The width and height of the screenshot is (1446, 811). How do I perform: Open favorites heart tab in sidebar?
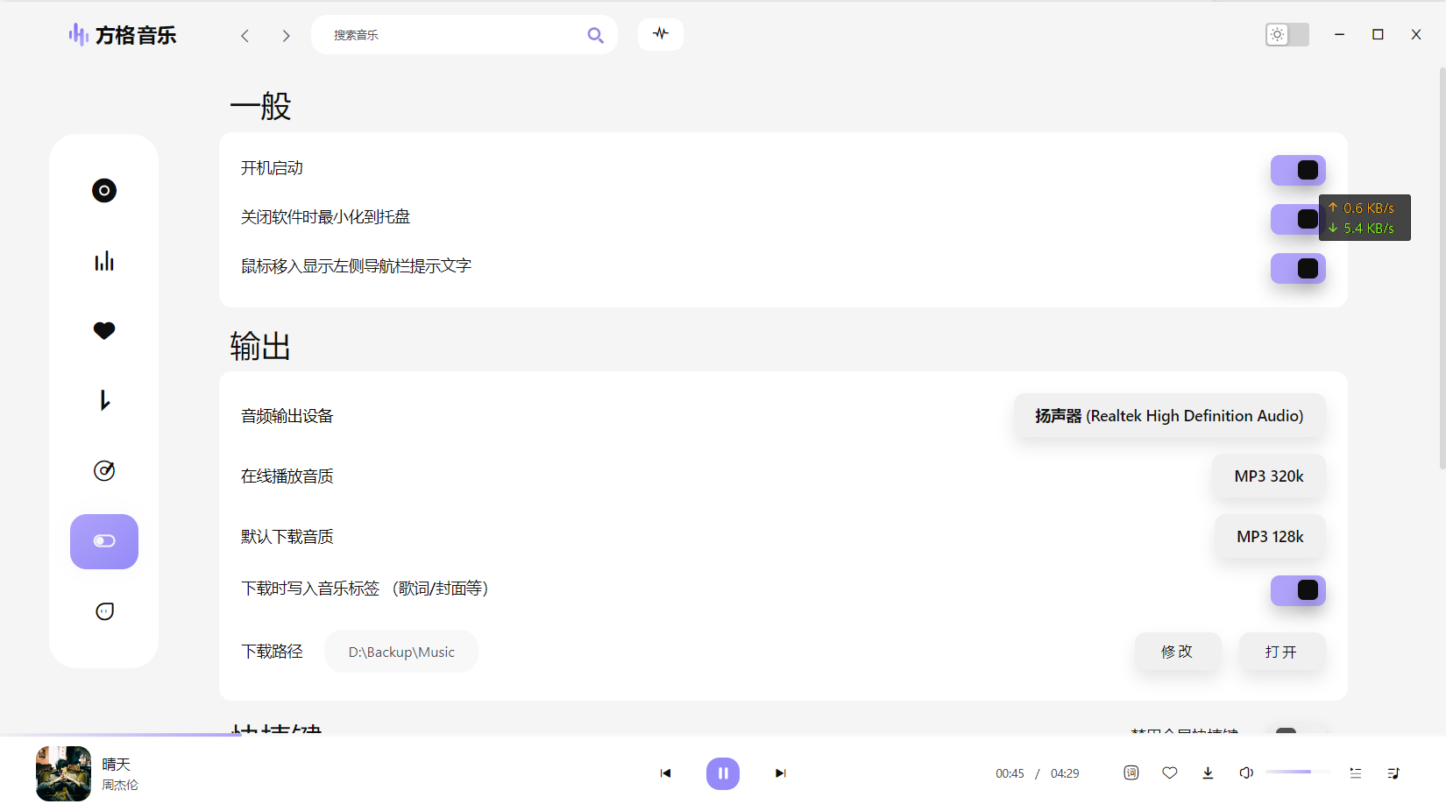(x=104, y=330)
